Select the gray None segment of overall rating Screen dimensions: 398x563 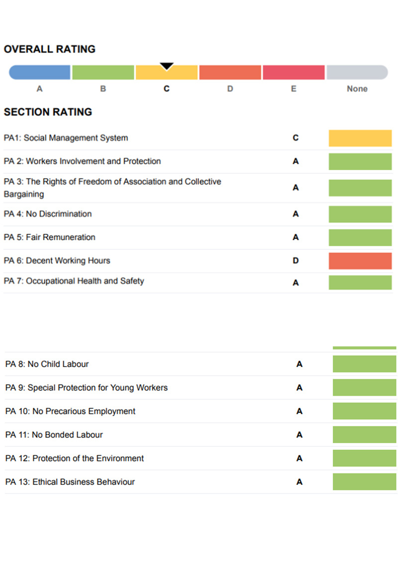(x=357, y=73)
